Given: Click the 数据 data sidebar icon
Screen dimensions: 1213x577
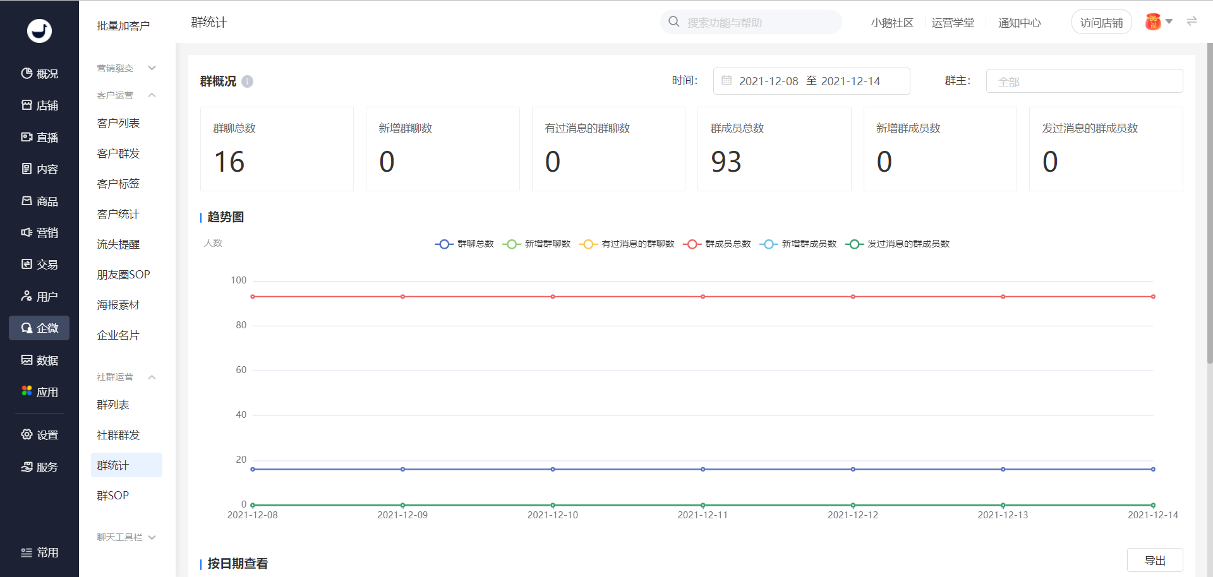Looking at the screenshot, I should (27, 360).
